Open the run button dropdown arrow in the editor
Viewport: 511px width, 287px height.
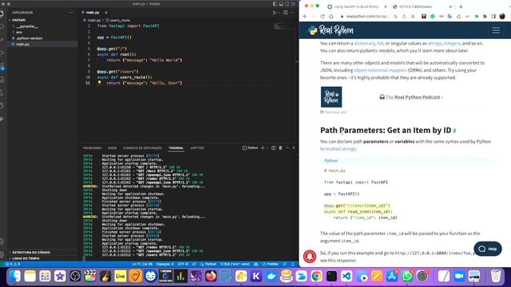pos(279,13)
